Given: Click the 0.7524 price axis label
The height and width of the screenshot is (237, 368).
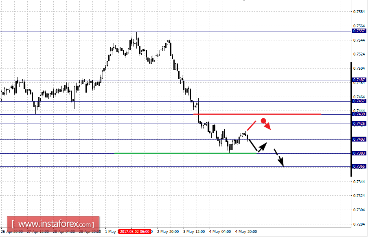Looking at the screenshot, I should click(359, 54).
